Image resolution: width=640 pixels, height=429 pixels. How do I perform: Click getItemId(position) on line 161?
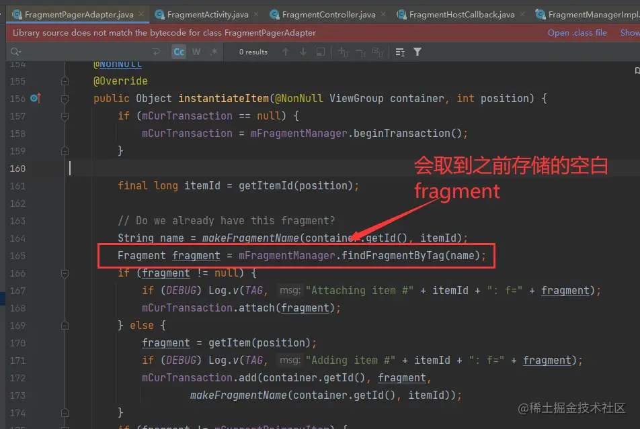click(296, 186)
